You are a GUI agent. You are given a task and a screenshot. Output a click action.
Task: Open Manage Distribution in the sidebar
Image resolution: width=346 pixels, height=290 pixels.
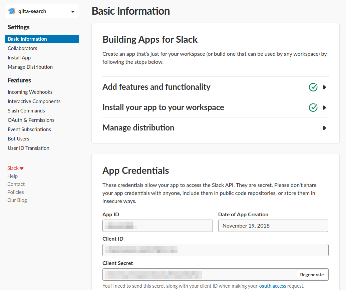(30, 67)
